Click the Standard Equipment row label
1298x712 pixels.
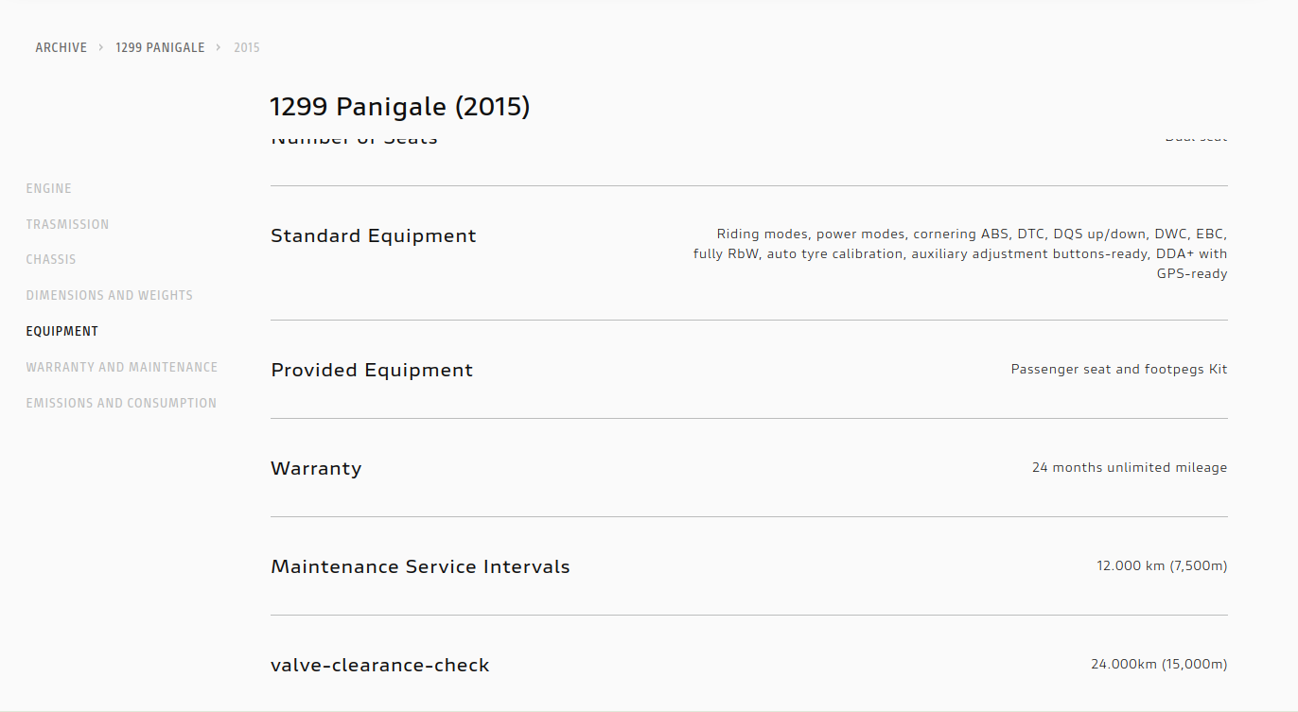click(x=373, y=235)
